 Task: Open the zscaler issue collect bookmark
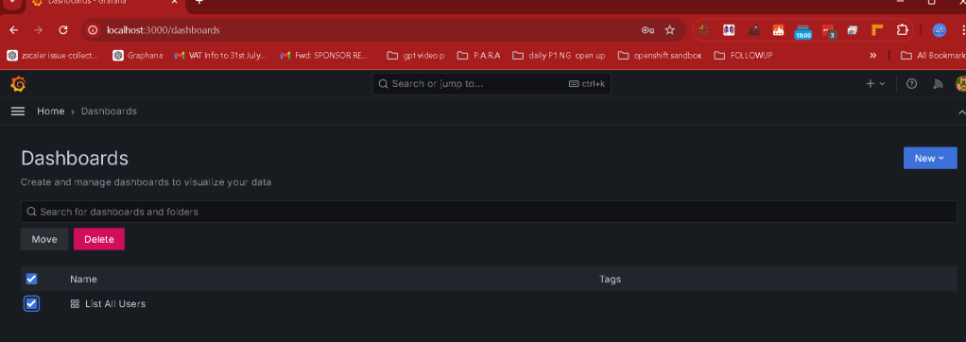pyautogui.click(x=52, y=56)
